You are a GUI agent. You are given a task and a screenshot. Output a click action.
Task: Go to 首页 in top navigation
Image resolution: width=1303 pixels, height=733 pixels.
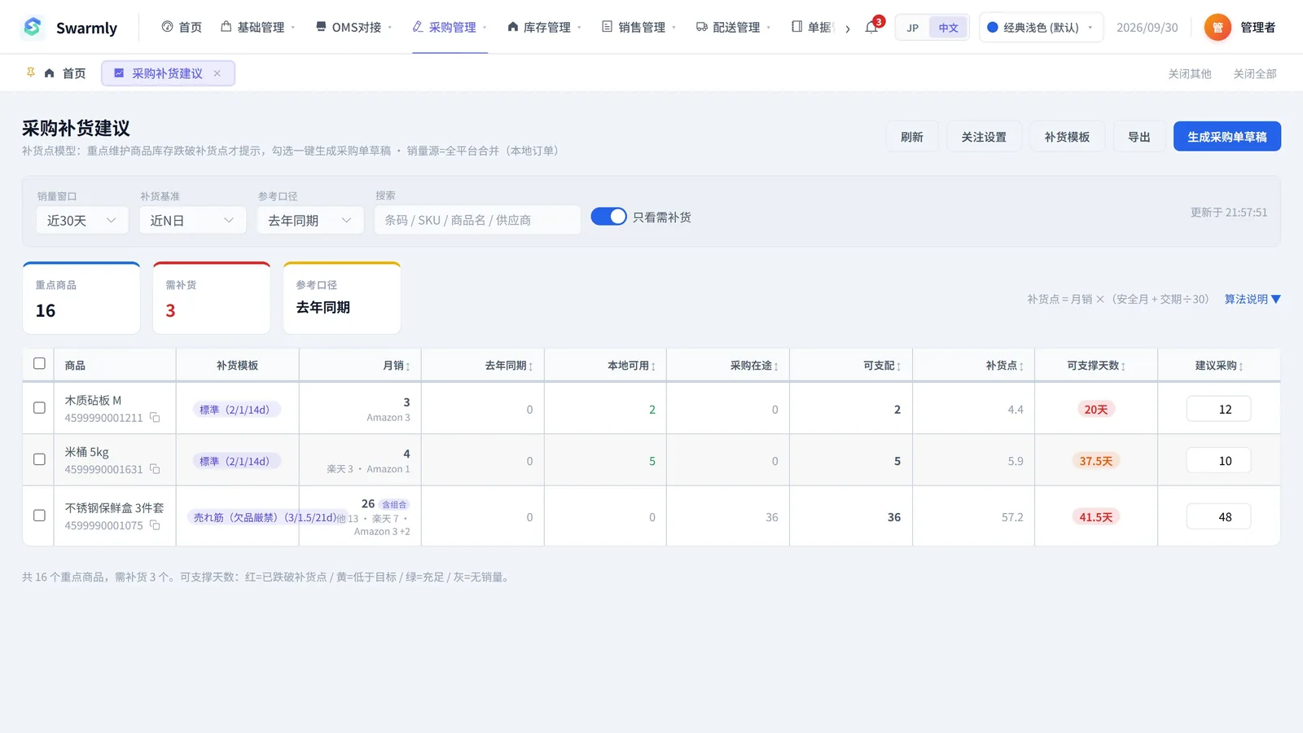tap(182, 27)
